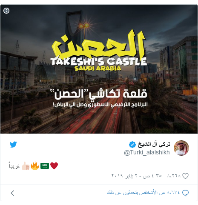Like the tweet with the heart icon

[185, 176]
